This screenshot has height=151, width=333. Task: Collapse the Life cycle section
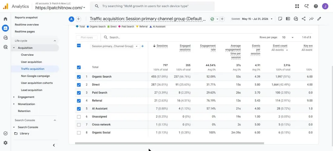coord(55,41)
